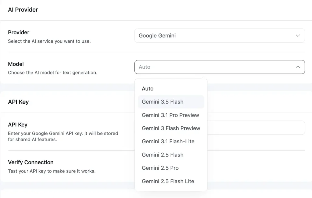Choose Gemini 3.5 Flash model option
Viewport: 312px width, 198px height.
click(x=171, y=102)
